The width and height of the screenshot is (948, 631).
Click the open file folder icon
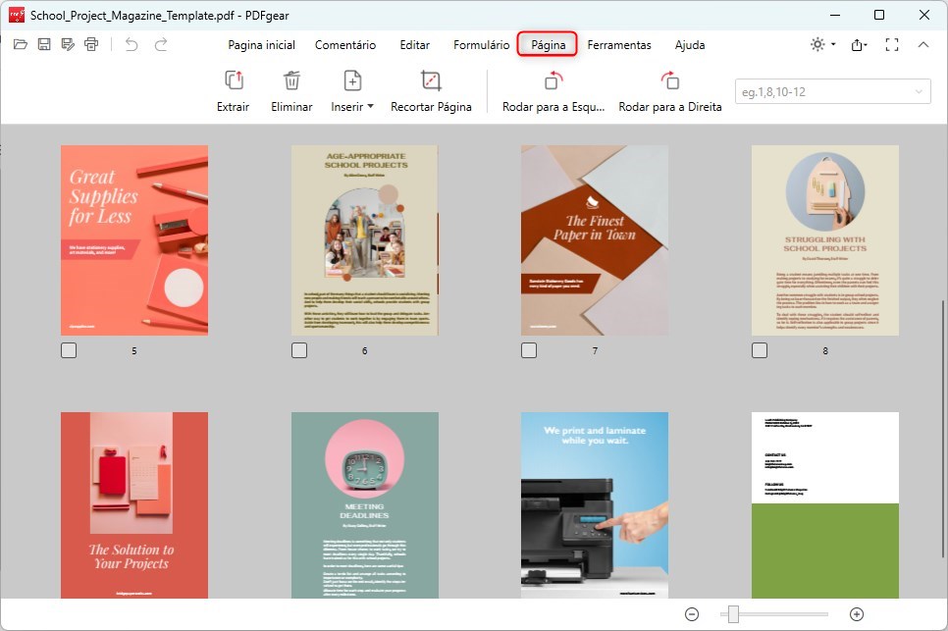(x=21, y=44)
